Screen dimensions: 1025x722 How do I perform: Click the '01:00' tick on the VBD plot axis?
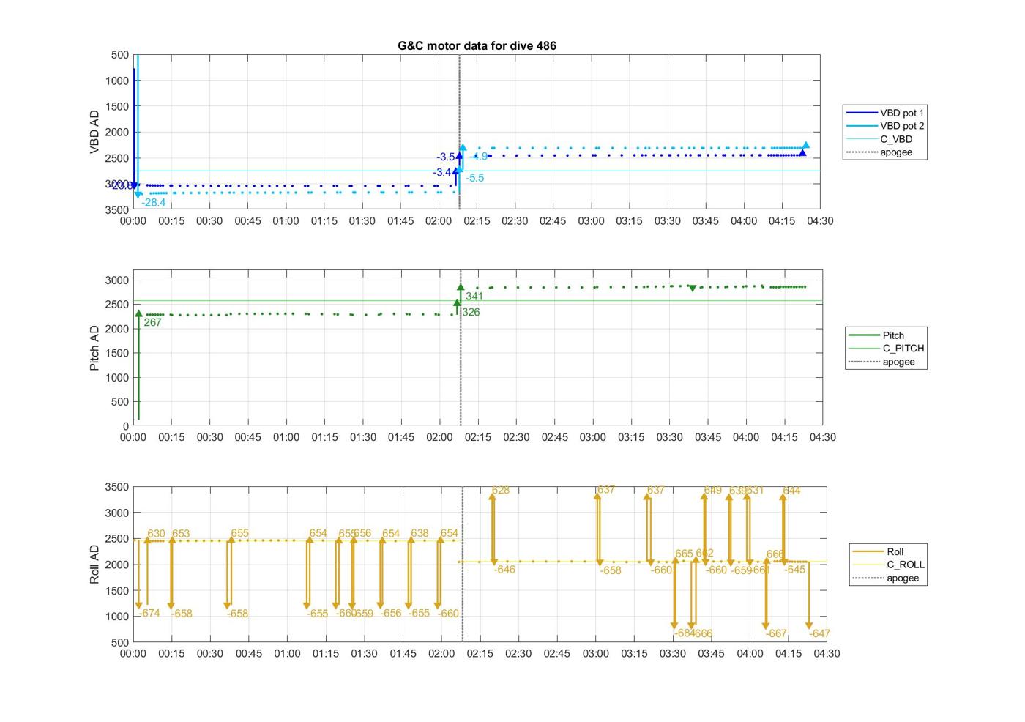click(x=286, y=221)
